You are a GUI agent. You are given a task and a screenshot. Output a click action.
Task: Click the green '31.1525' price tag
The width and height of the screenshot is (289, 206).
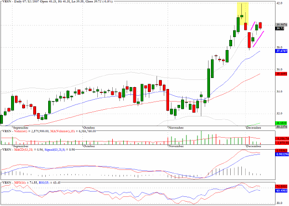coord(281,123)
